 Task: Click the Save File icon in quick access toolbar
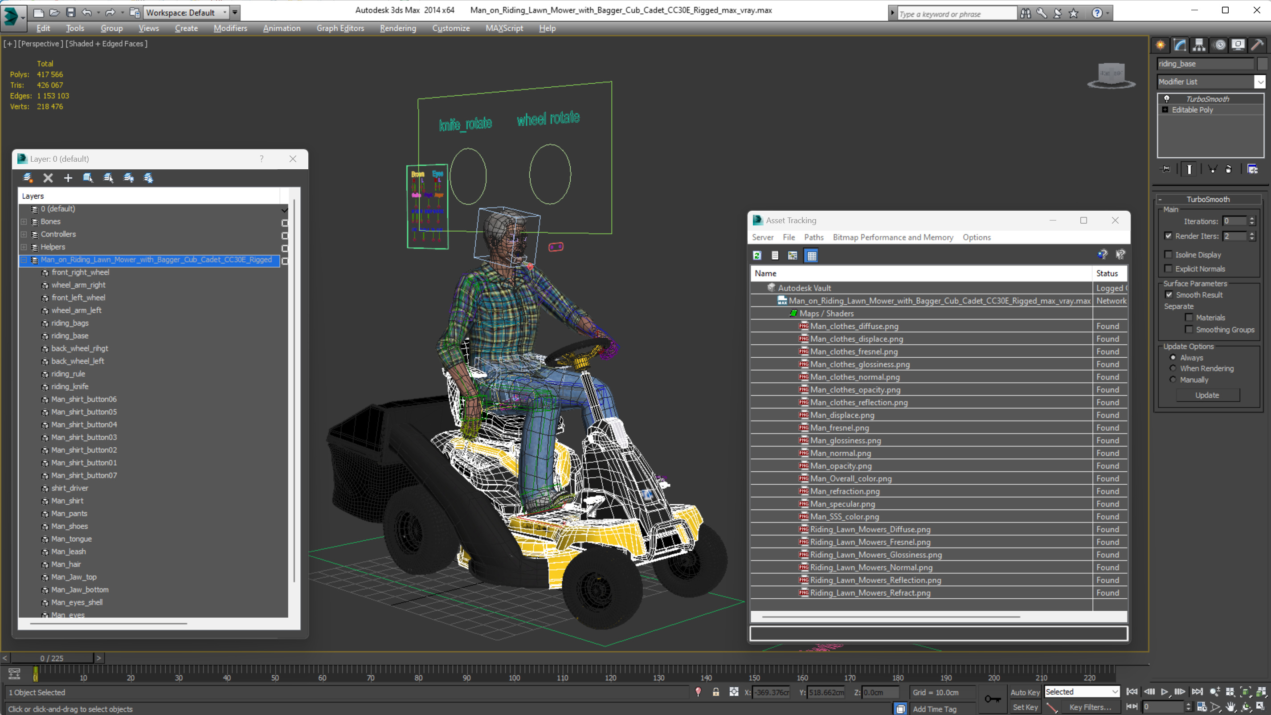click(x=70, y=12)
